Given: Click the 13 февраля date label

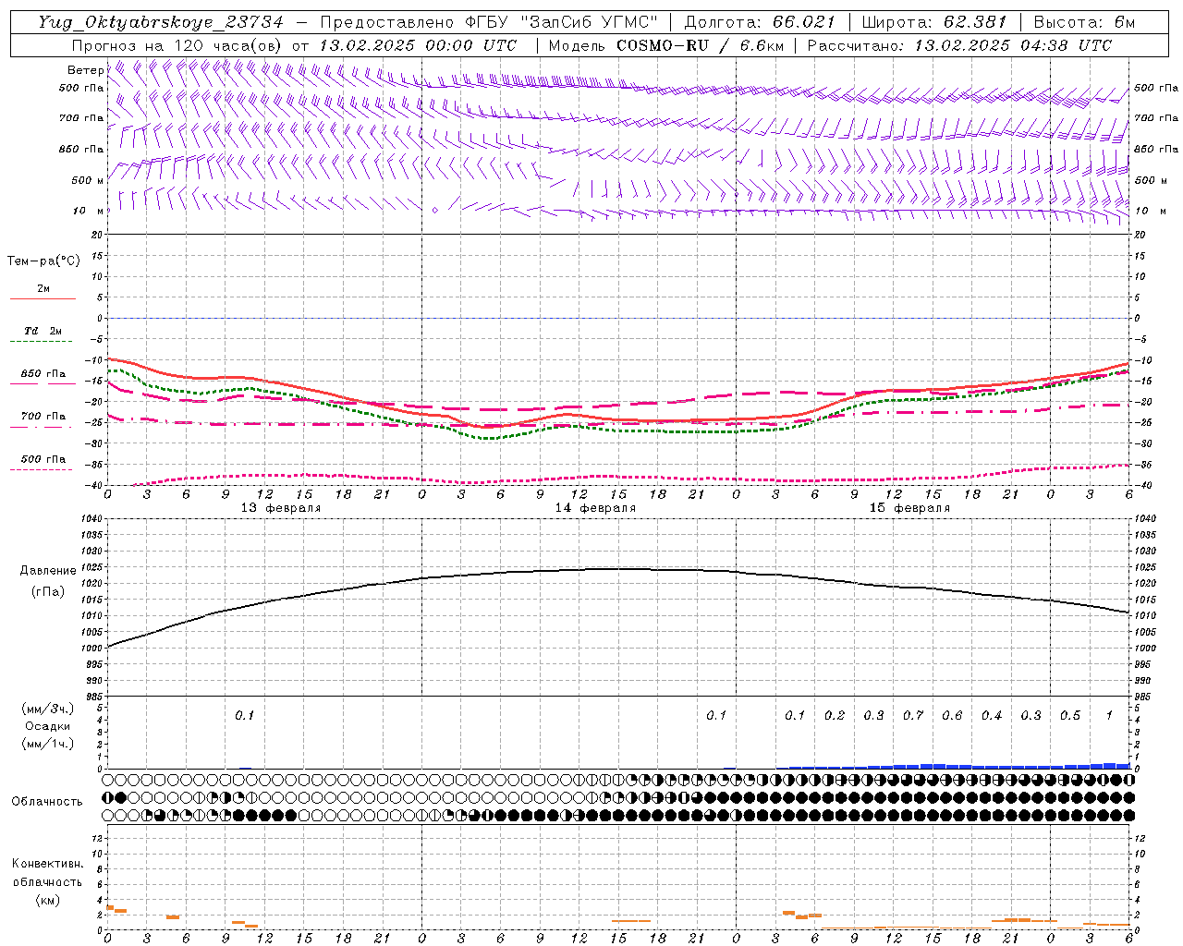Looking at the screenshot, I should pos(281,508).
